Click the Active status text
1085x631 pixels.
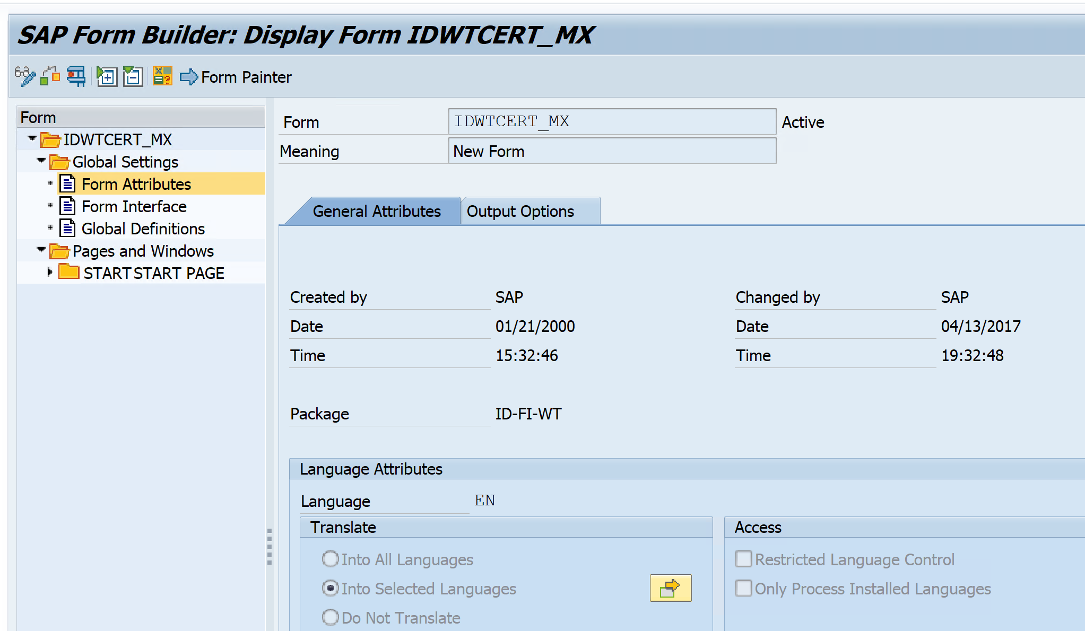[x=803, y=122]
